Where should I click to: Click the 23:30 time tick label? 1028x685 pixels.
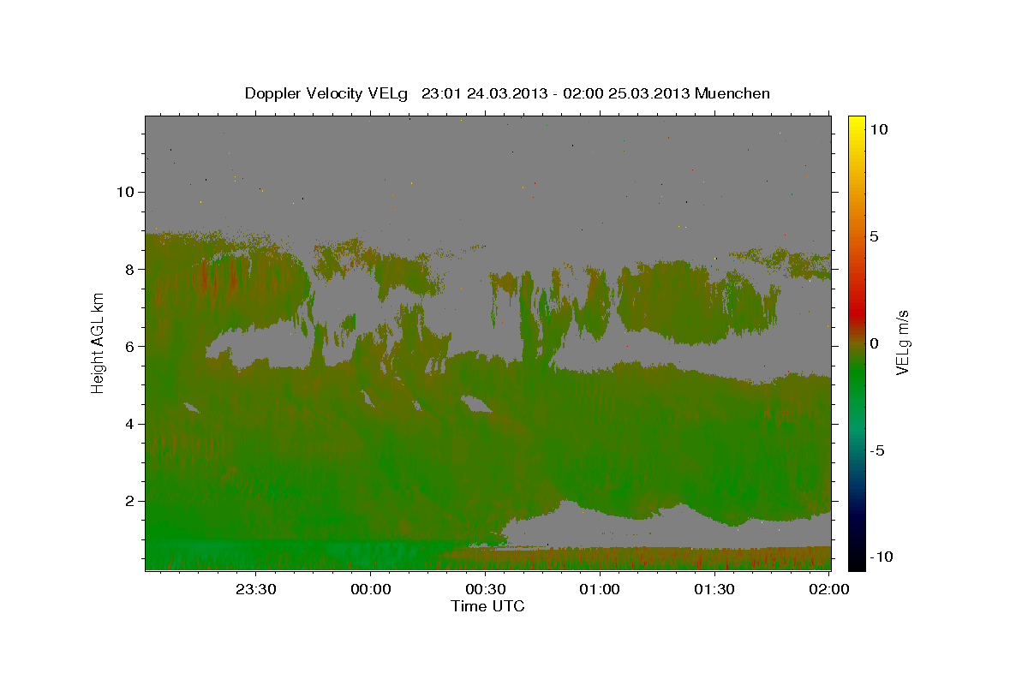pyautogui.click(x=256, y=589)
